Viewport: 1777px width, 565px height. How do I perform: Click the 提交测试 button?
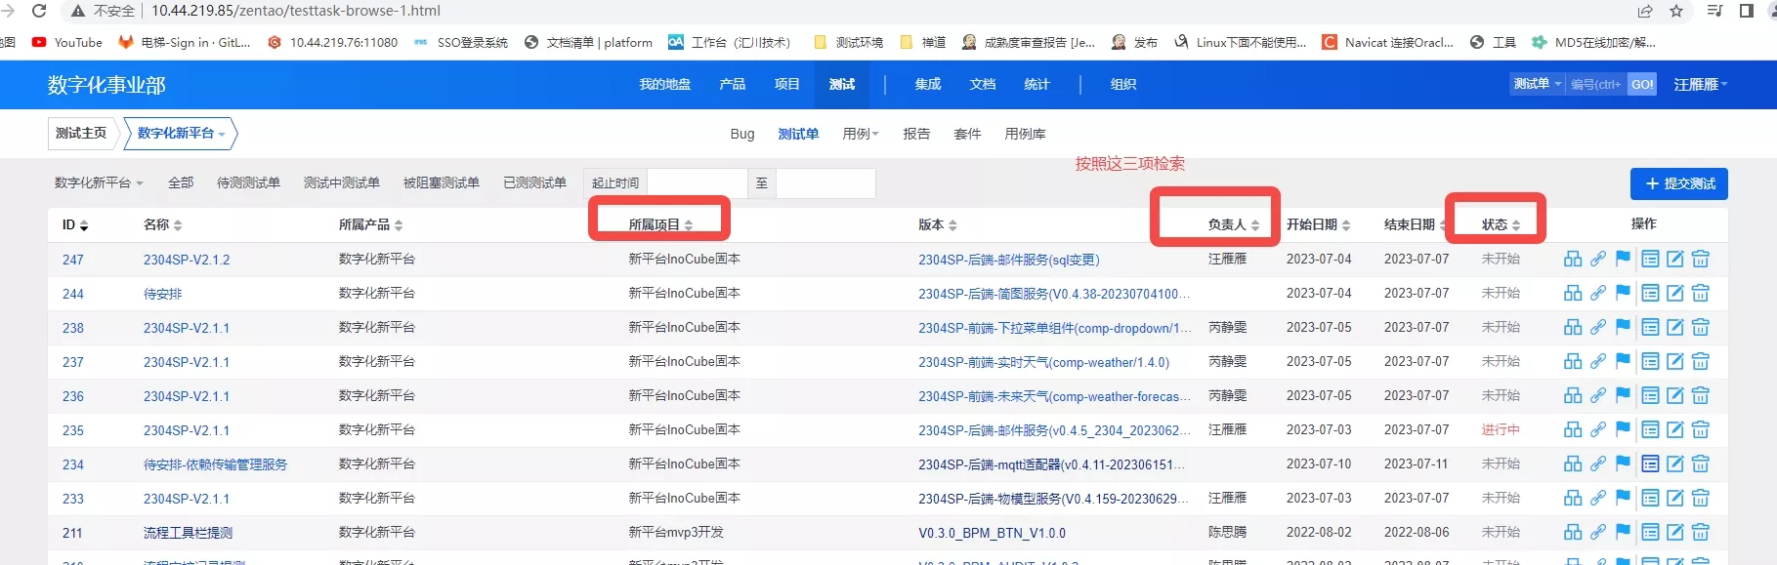(x=1678, y=183)
